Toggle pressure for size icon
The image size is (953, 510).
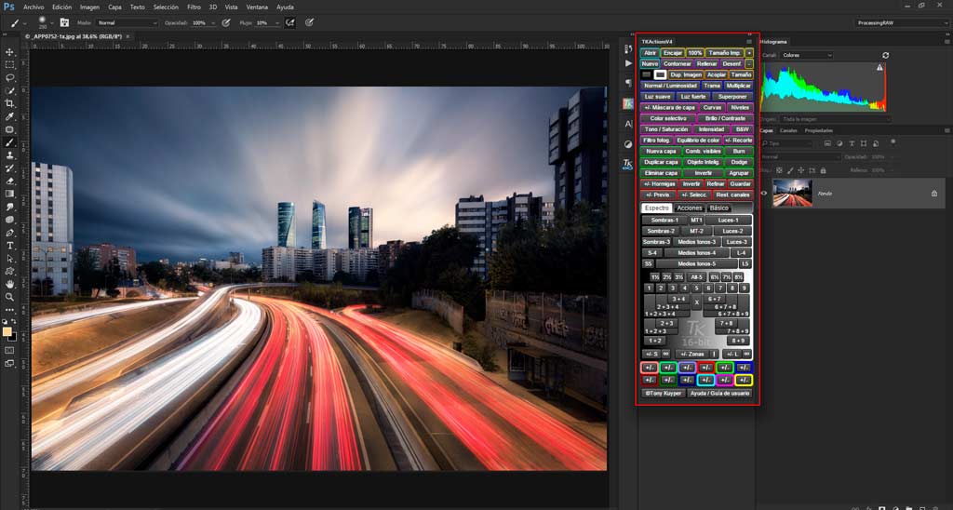click(x=309, y=22)
